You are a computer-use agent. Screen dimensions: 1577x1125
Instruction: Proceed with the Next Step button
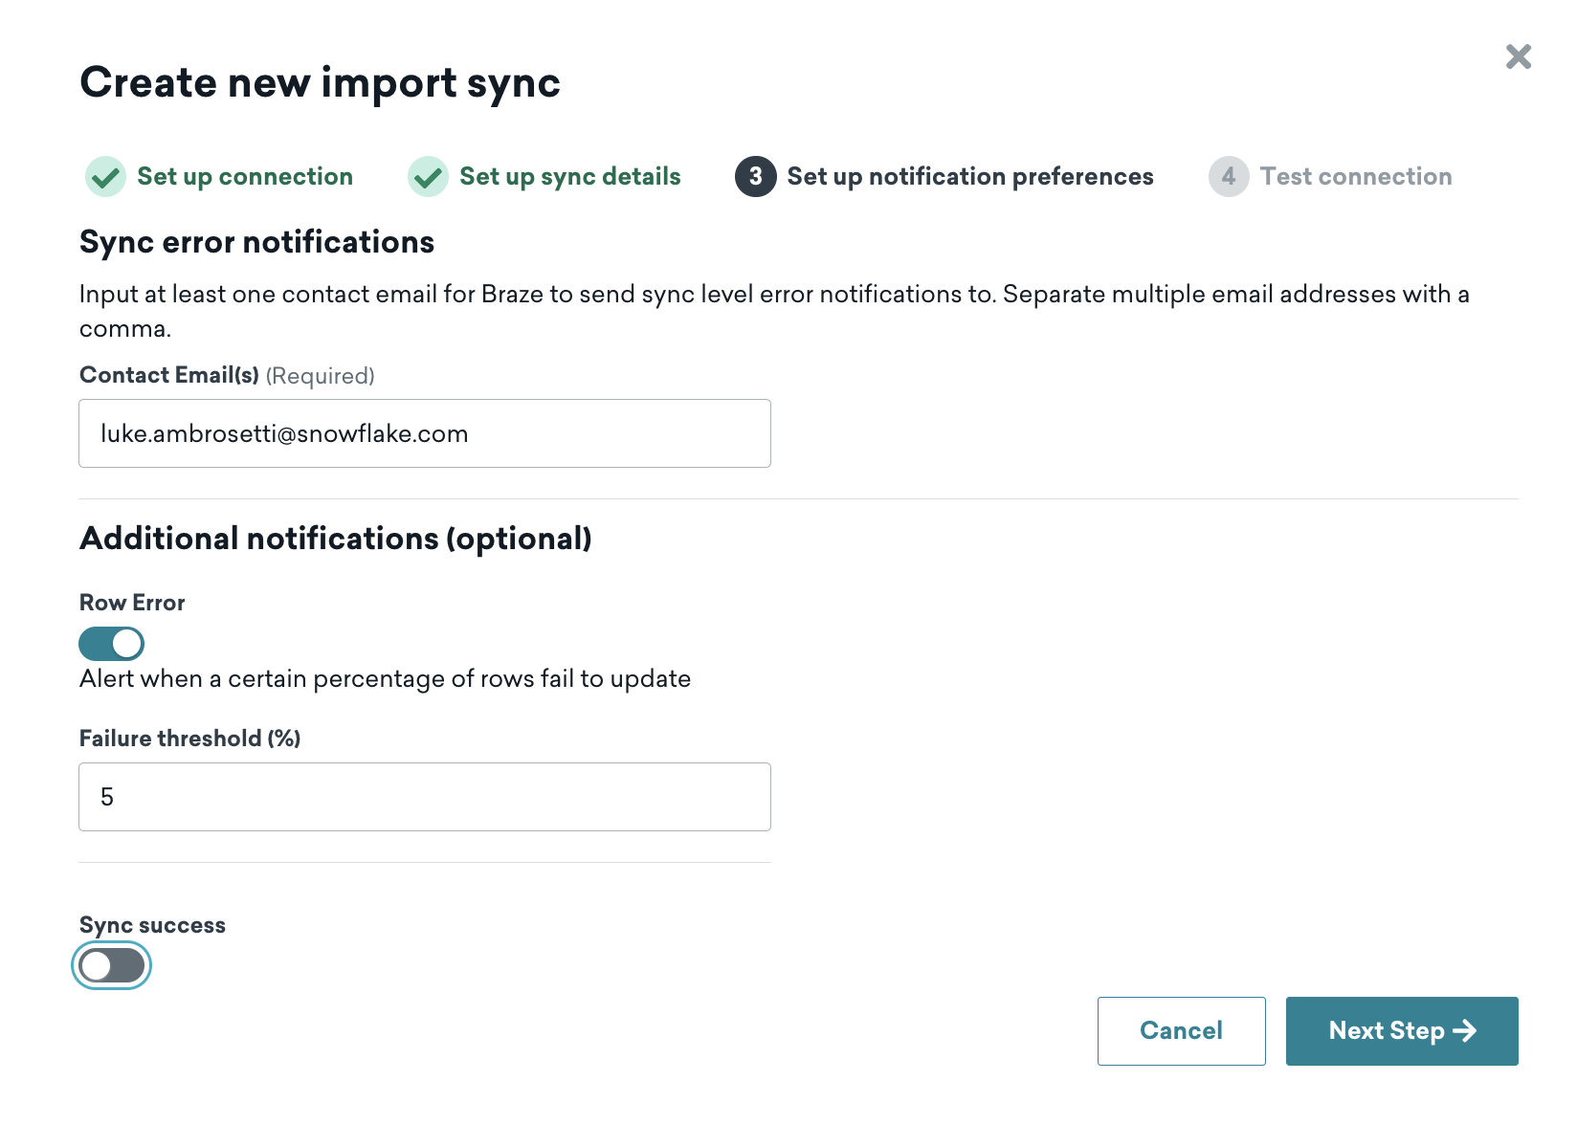(1401, 1030)
